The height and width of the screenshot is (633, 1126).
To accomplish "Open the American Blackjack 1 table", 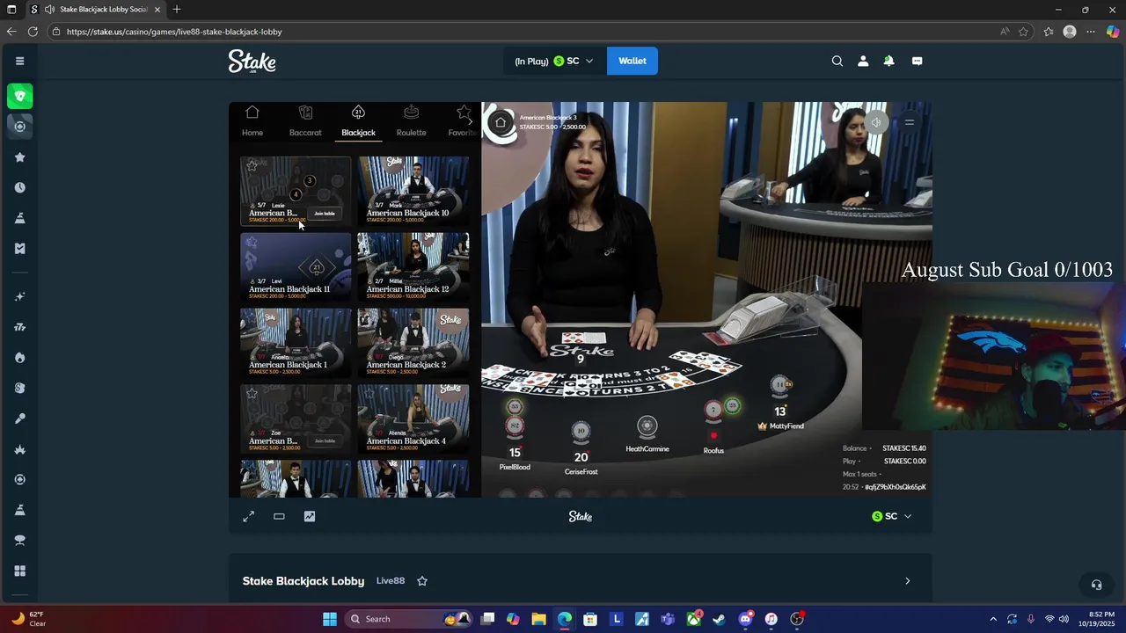I will pyautogui.click(x=296, y=343).
